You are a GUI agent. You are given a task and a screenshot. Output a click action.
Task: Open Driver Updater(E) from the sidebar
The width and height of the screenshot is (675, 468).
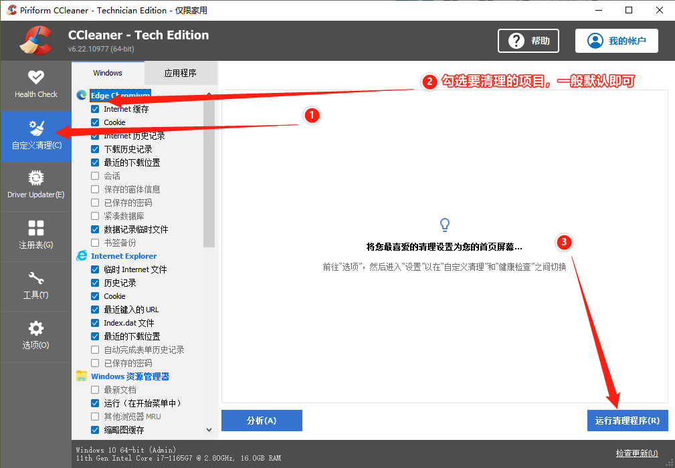tap(35, 185)
